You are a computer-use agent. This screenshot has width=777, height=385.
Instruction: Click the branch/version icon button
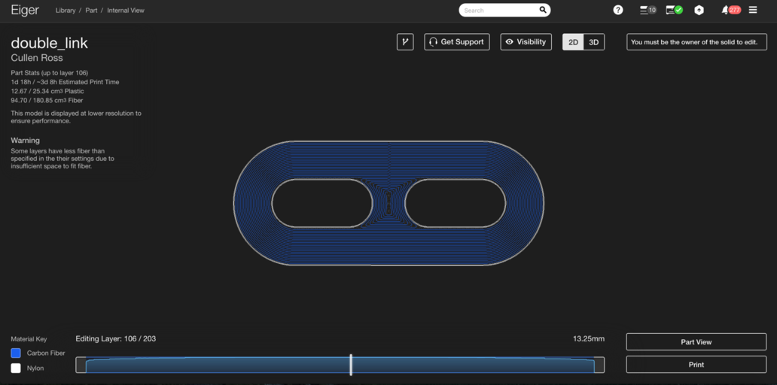[405, 42]
